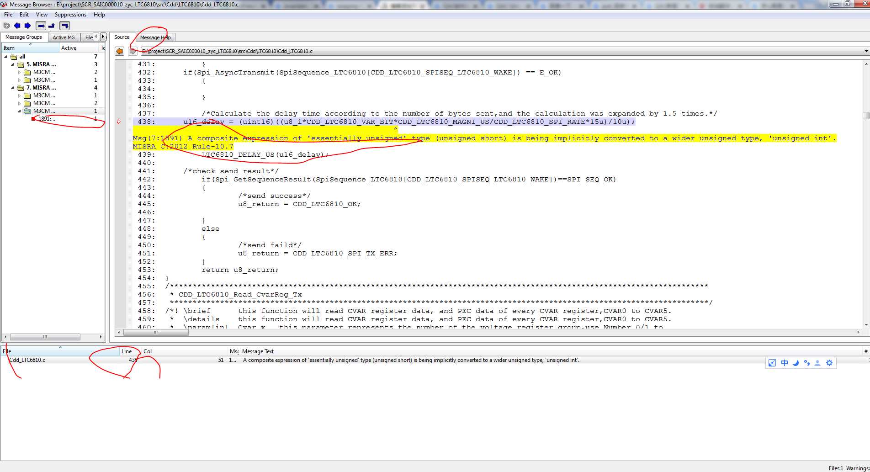This screenshot has width=870, height=472.
Task: Toggle the boxed right-arrow toolbar button
Action: [x=41, y=26]
